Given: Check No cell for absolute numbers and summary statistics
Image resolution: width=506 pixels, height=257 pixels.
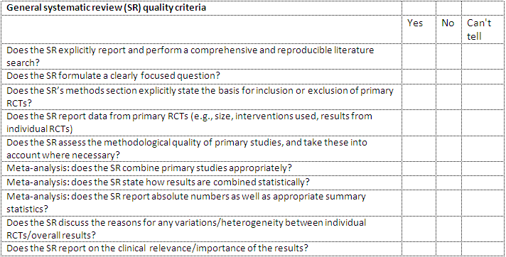Looking at the screenshot, I should click(x=448, y=202).
